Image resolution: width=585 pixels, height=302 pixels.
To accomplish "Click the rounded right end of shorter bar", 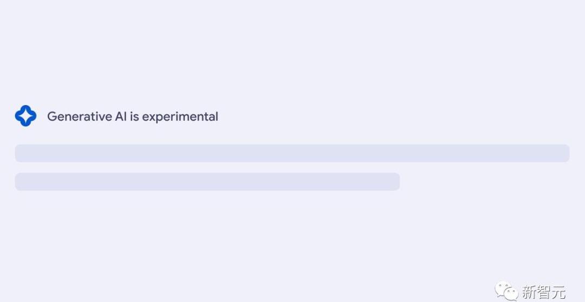I will click(x=395, y=182).
